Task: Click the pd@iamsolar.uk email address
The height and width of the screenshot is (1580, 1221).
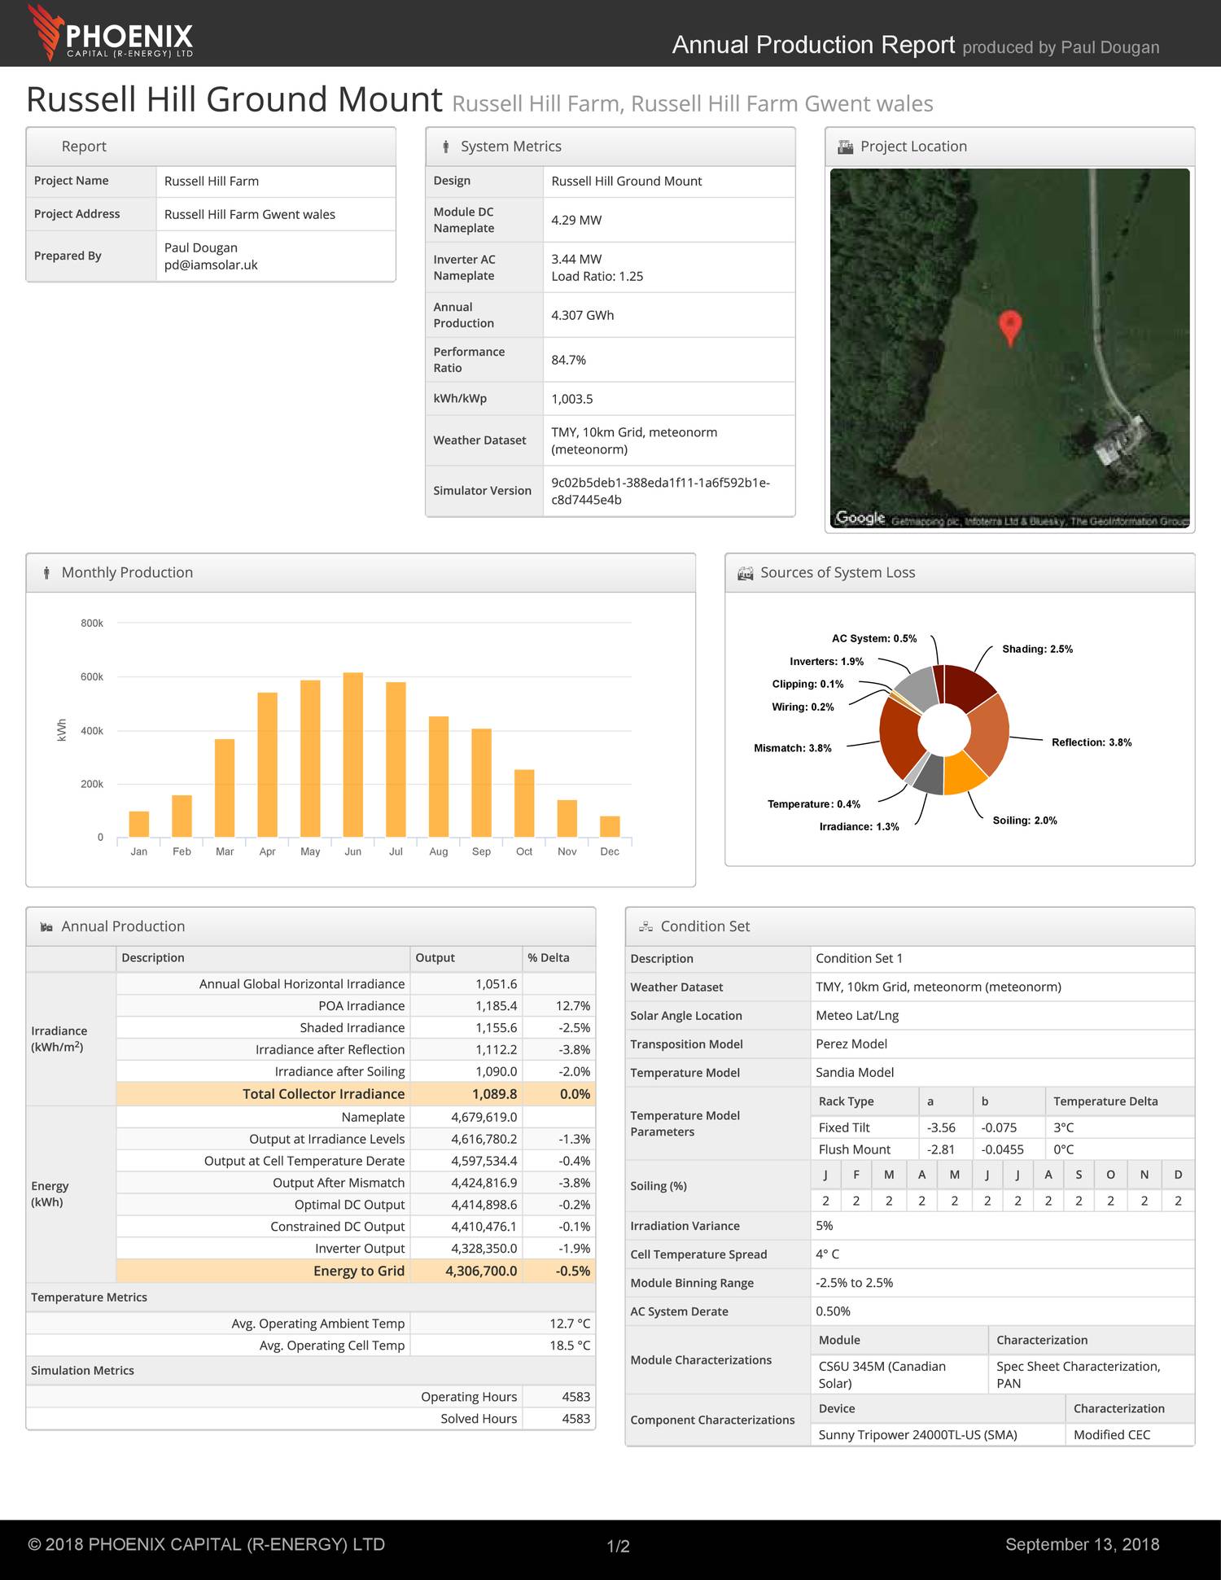Action: pyautogui.click(x=211, y=265)
